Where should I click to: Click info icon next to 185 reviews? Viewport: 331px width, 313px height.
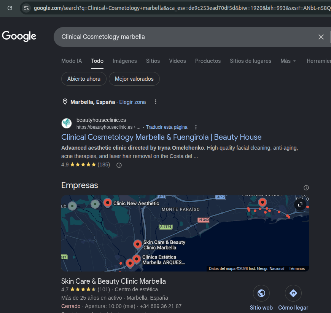(x=119, y=165)
